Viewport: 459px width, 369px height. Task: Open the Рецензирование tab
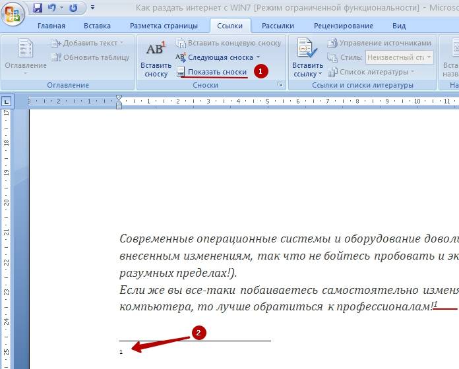pyautogui.click(x=344, y=26)
